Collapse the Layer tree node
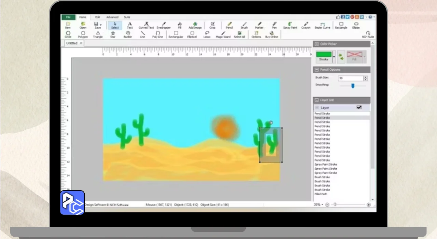The width and height of the screenshot is (437, 239). tap(316, 108)
